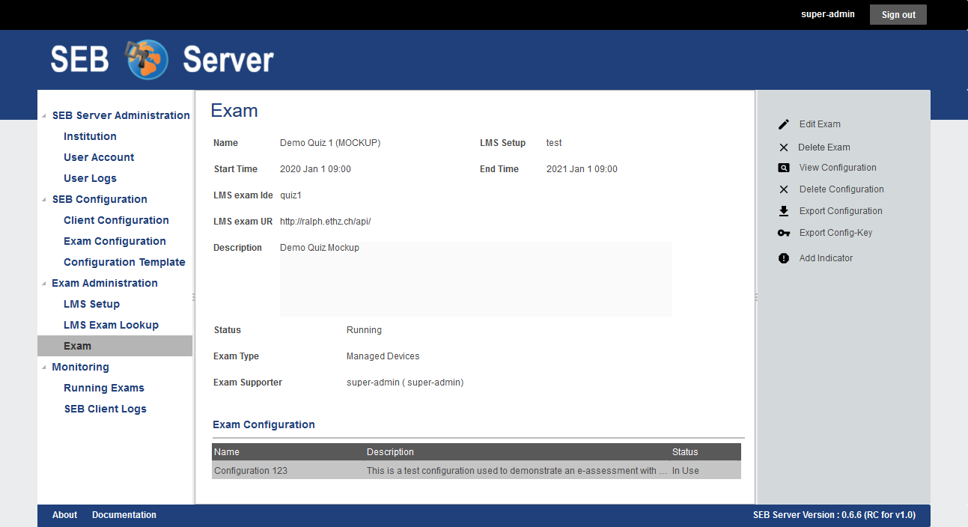Screen dimensions: 968x527
Task: Click the Add Indicator exclamation icon
Action: [784, 258]
